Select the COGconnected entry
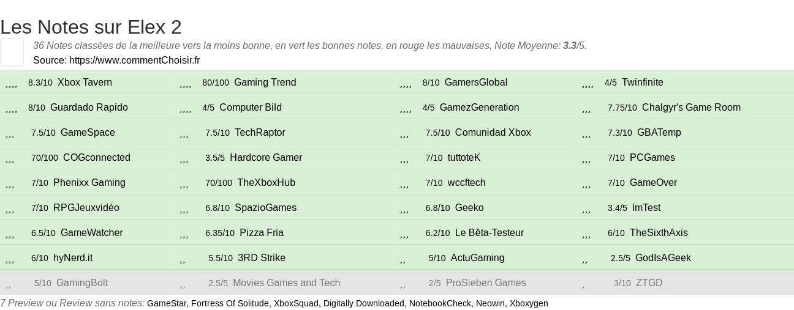The height and width of the screenshot is (310, 794). click(96, 158)
